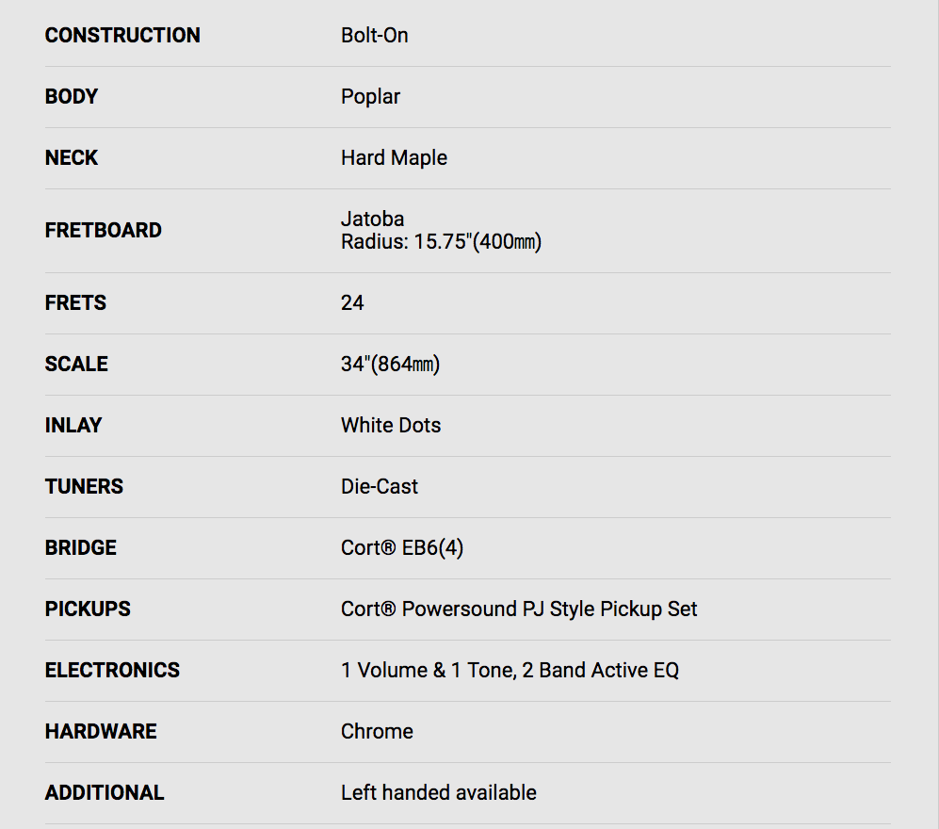Select the Powersound PJ Style Pickup Set text

pyautogui.click(x=549, y=610)
